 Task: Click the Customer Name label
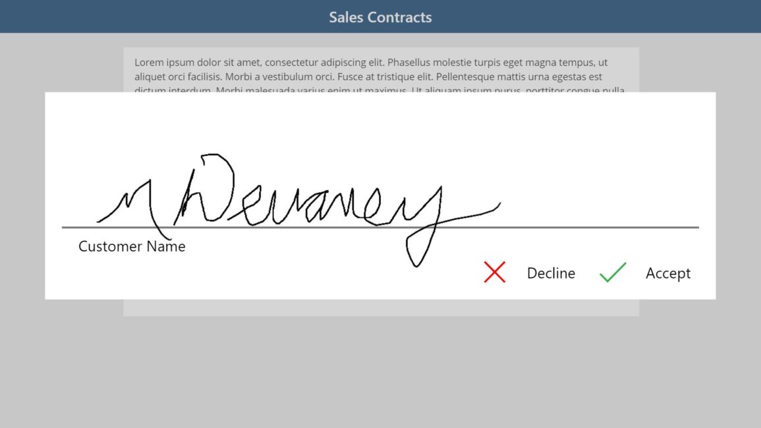coord(131,246)
